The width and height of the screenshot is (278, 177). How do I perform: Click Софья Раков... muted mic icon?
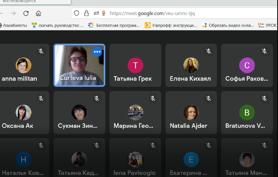(x=264, y=51)
